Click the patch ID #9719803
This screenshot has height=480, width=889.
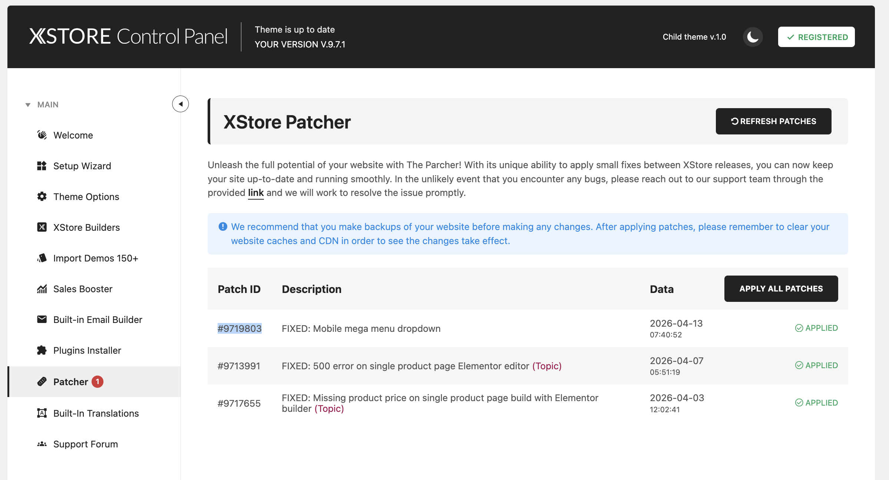[239, 329]
